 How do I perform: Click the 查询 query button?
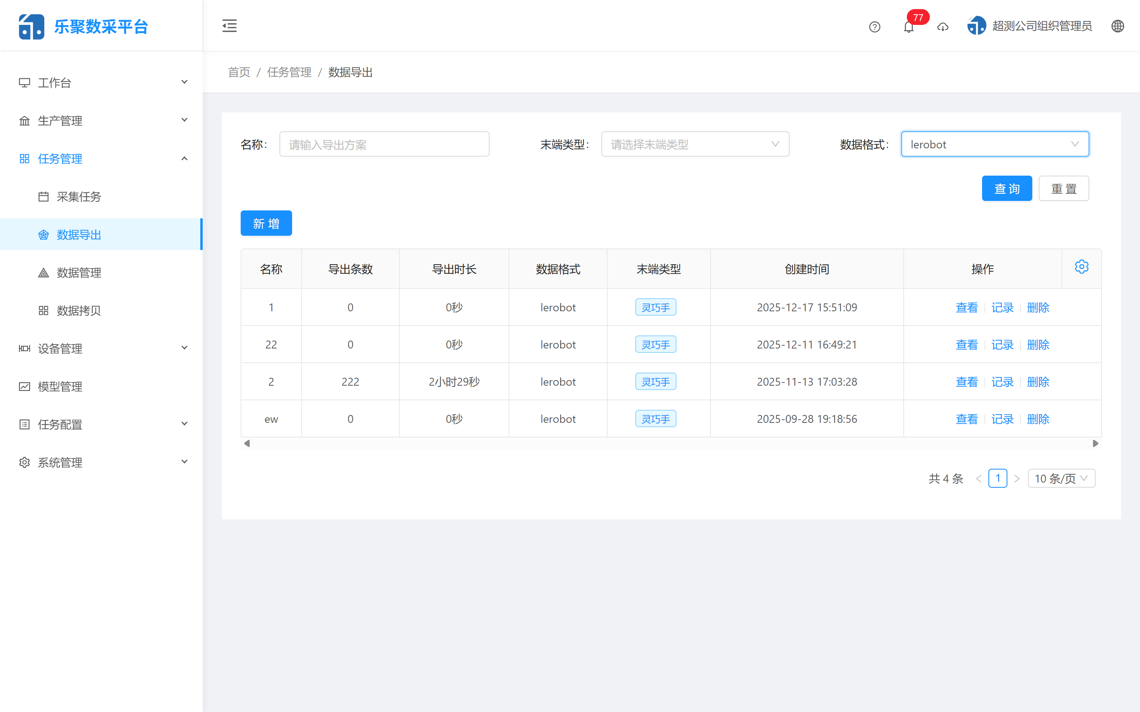[1007, 188]
